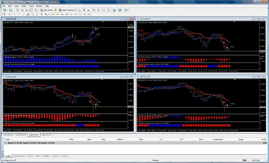This screenshot has width=269, height=163.
Task: Set timeframe to D1
Action: [x=80, y=14]
